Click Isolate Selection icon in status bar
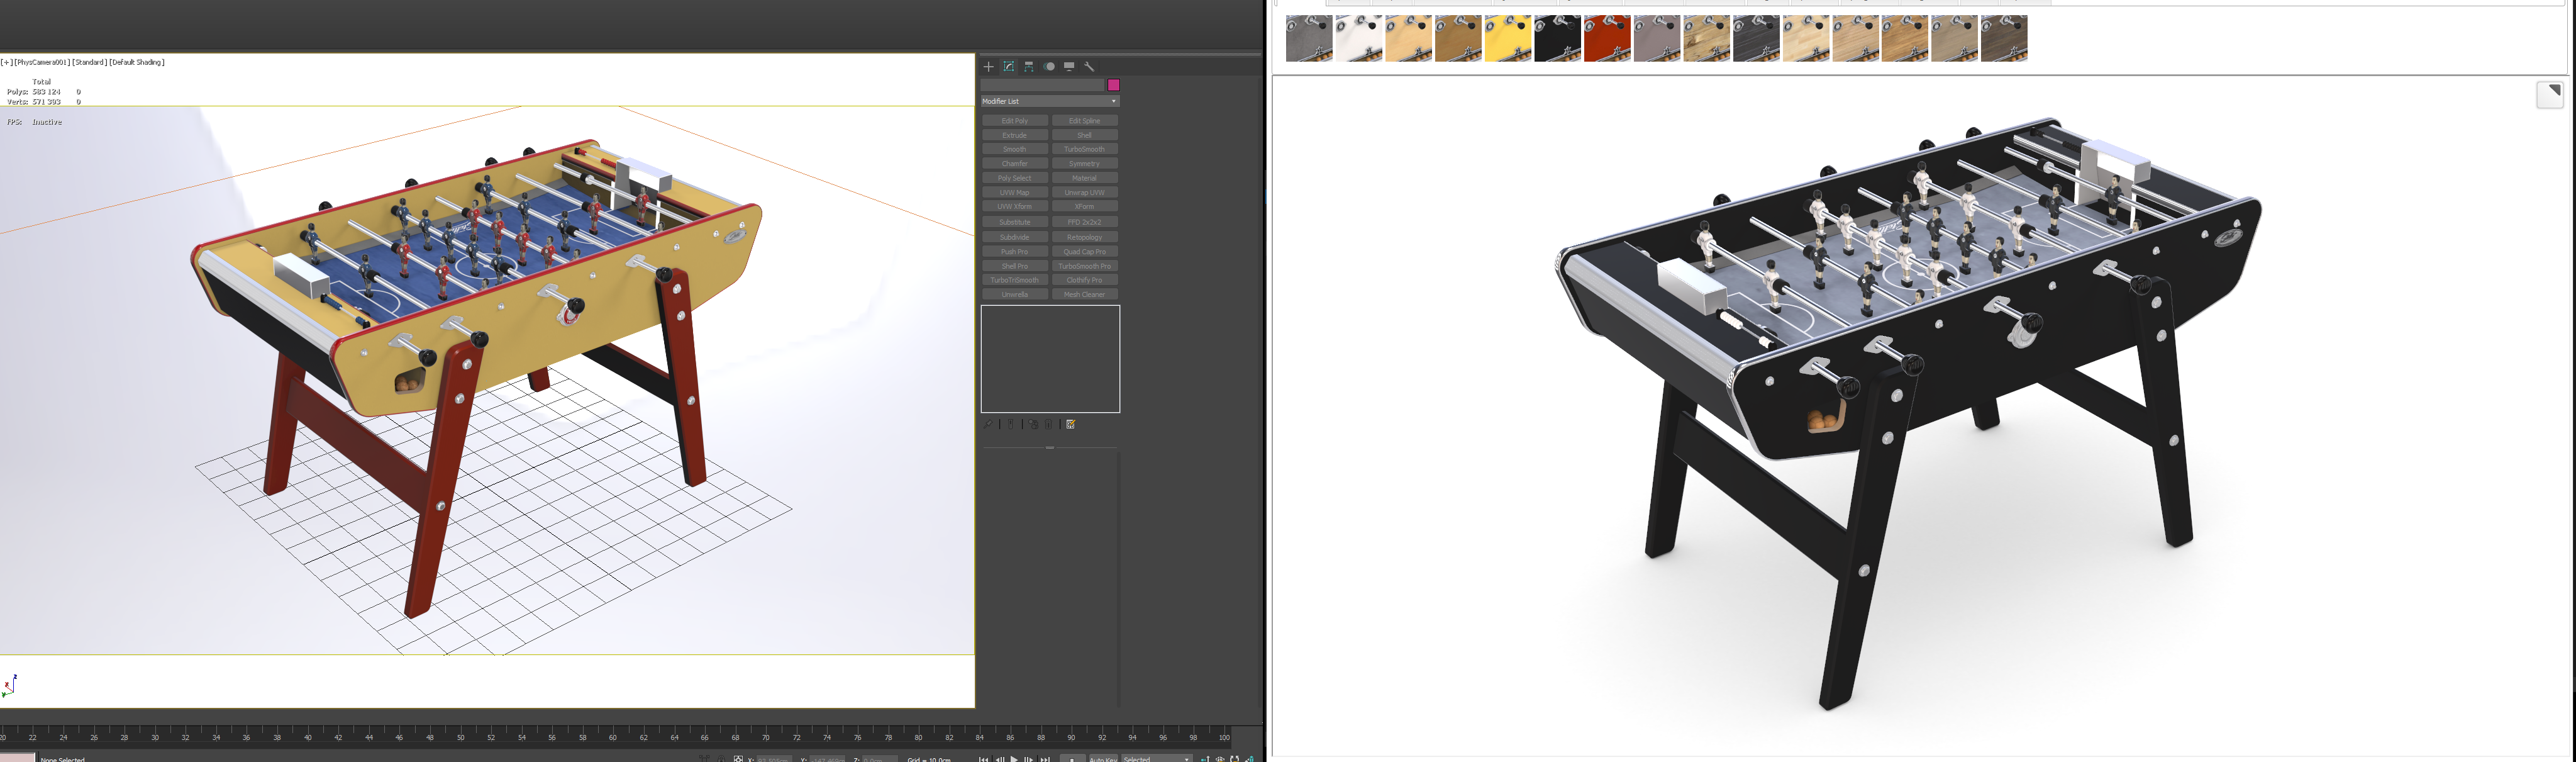Screen dimensions: 2576x762 704,759
